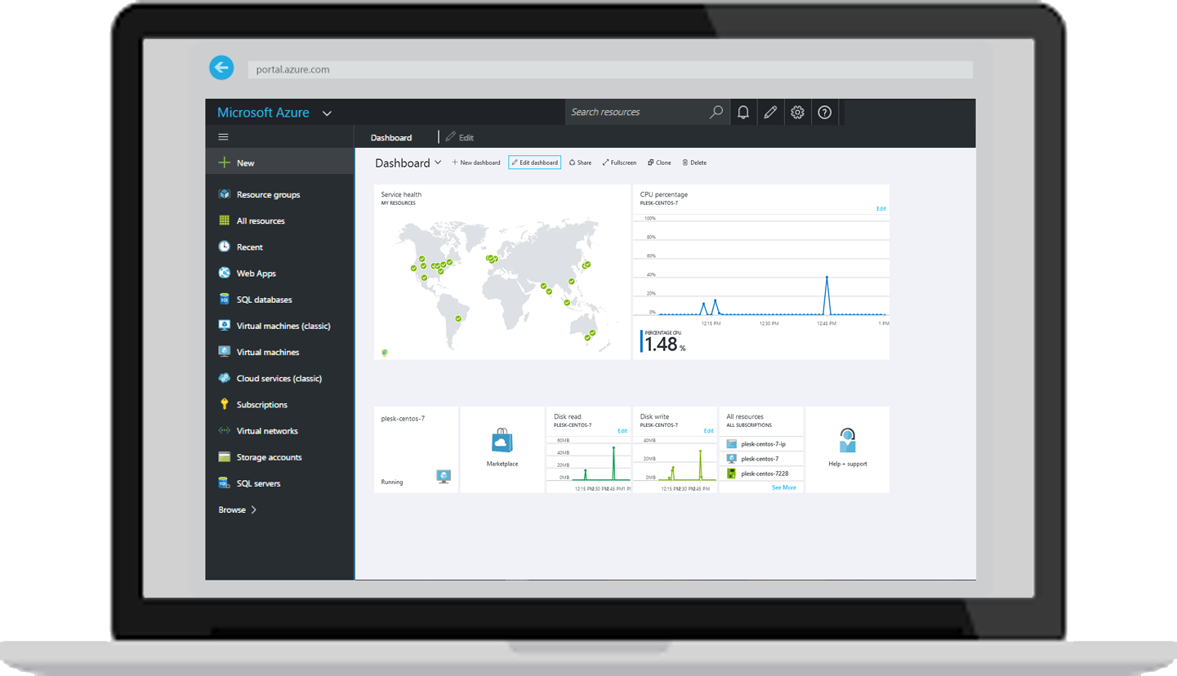Click Edit dashboard button
Screen dimensions: 1177x676
(534, 162)
